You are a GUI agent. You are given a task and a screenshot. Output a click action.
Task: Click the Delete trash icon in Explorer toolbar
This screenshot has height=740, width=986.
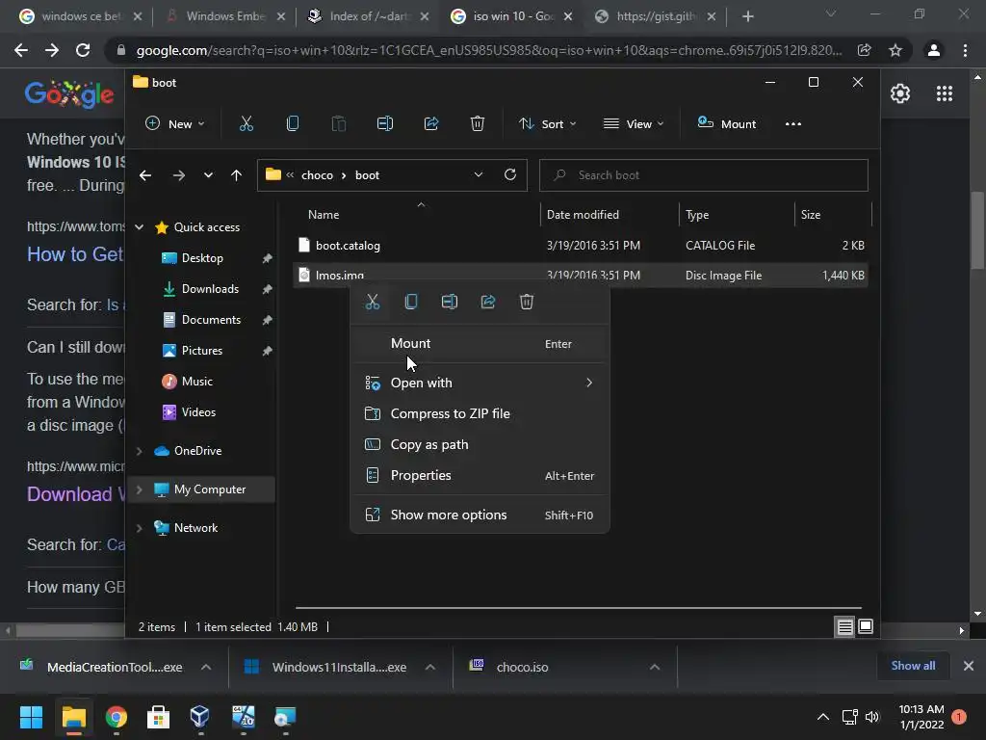click(478, 124)
